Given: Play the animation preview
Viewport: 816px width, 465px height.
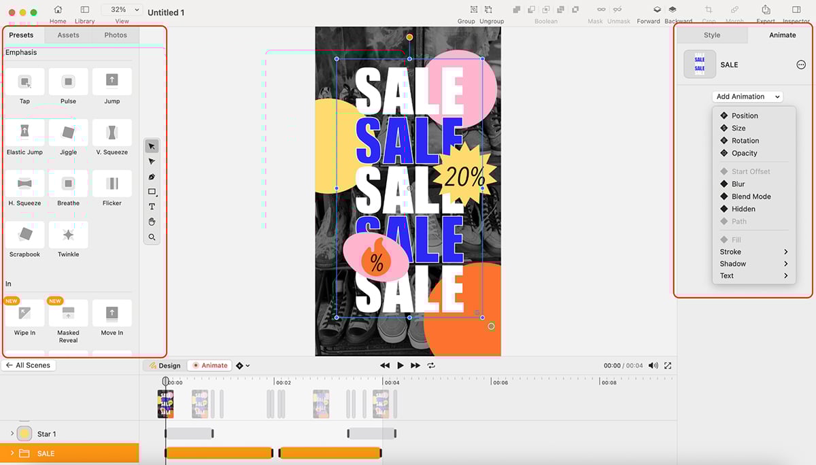Looking at the screenshot, I should (x=401, y=365).
